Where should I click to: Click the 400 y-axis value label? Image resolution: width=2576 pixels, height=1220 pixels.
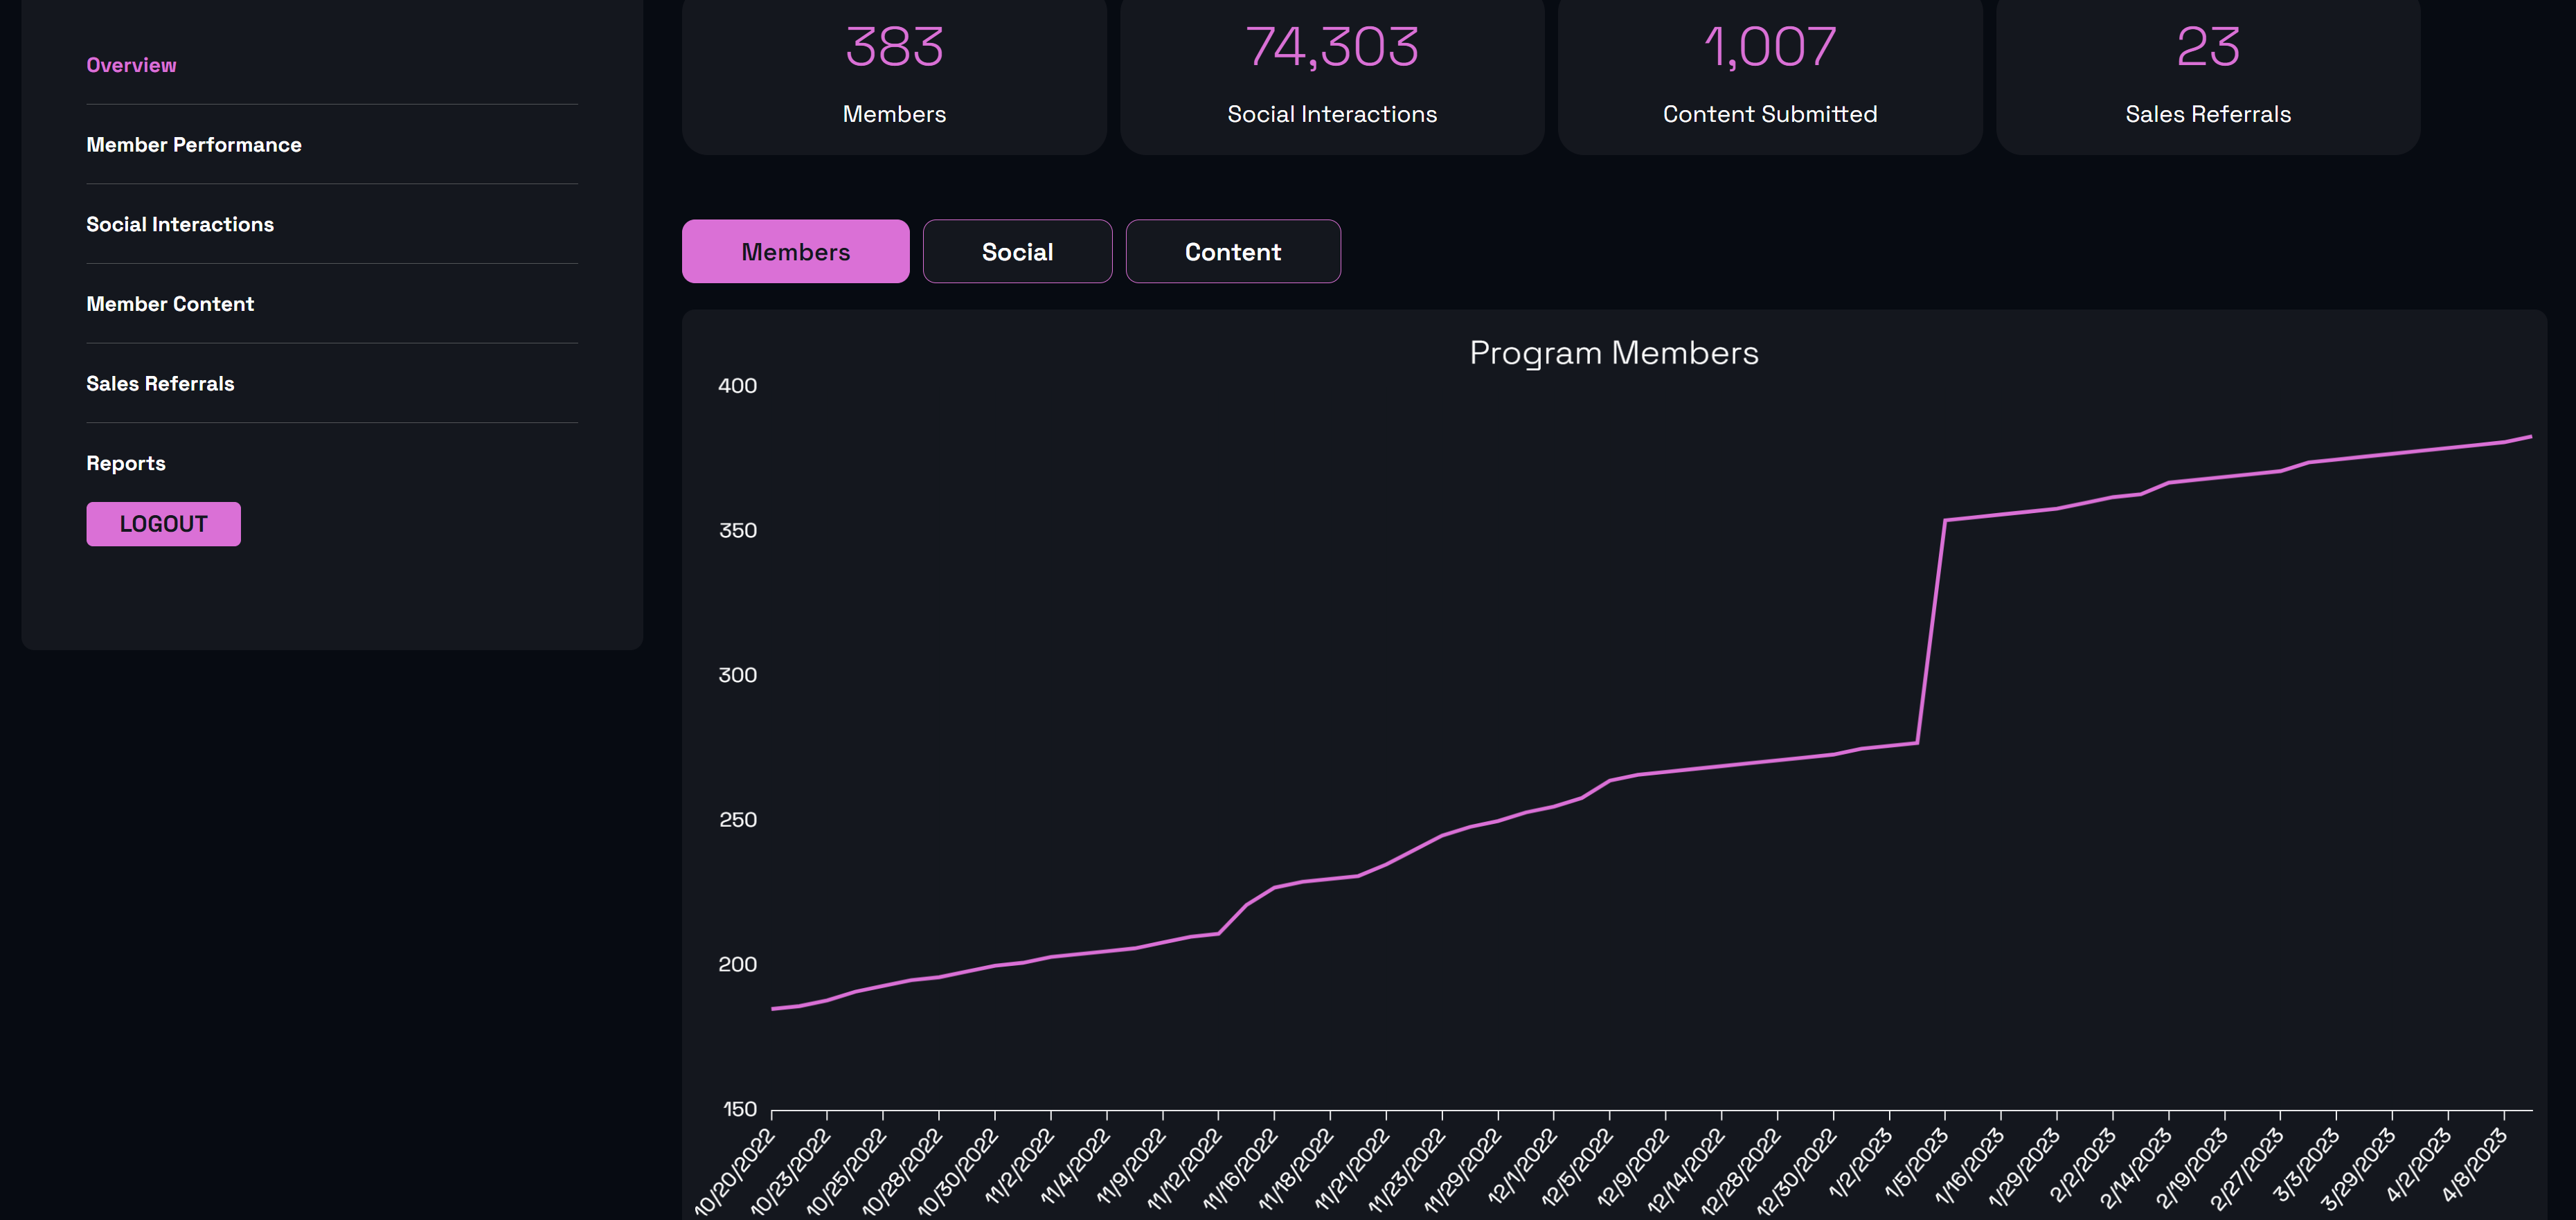click(x=738, y=386)
